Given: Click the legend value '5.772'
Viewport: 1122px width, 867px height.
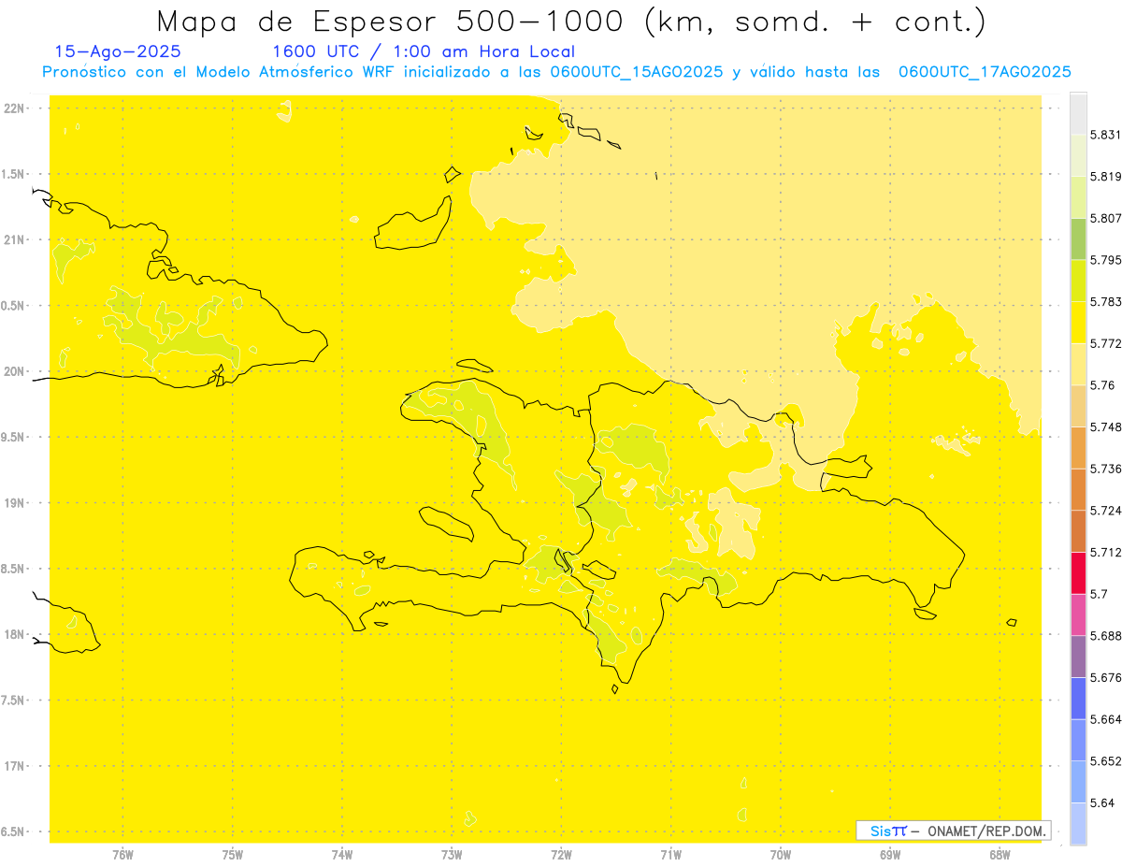Looking at the screenshot, I should pos(1105,343).
